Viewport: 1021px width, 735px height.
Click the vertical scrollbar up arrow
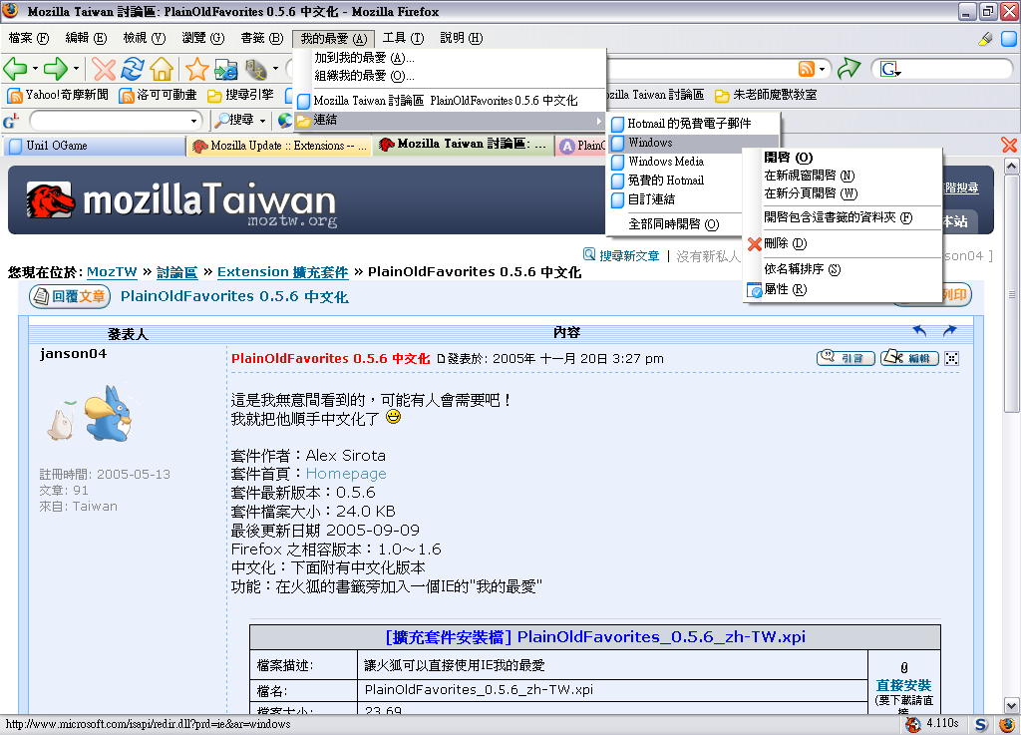tap(1012, 169)
